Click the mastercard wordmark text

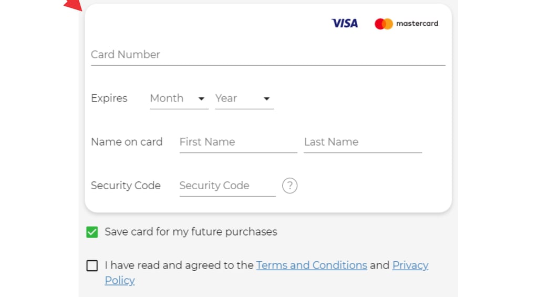[417, 24]
